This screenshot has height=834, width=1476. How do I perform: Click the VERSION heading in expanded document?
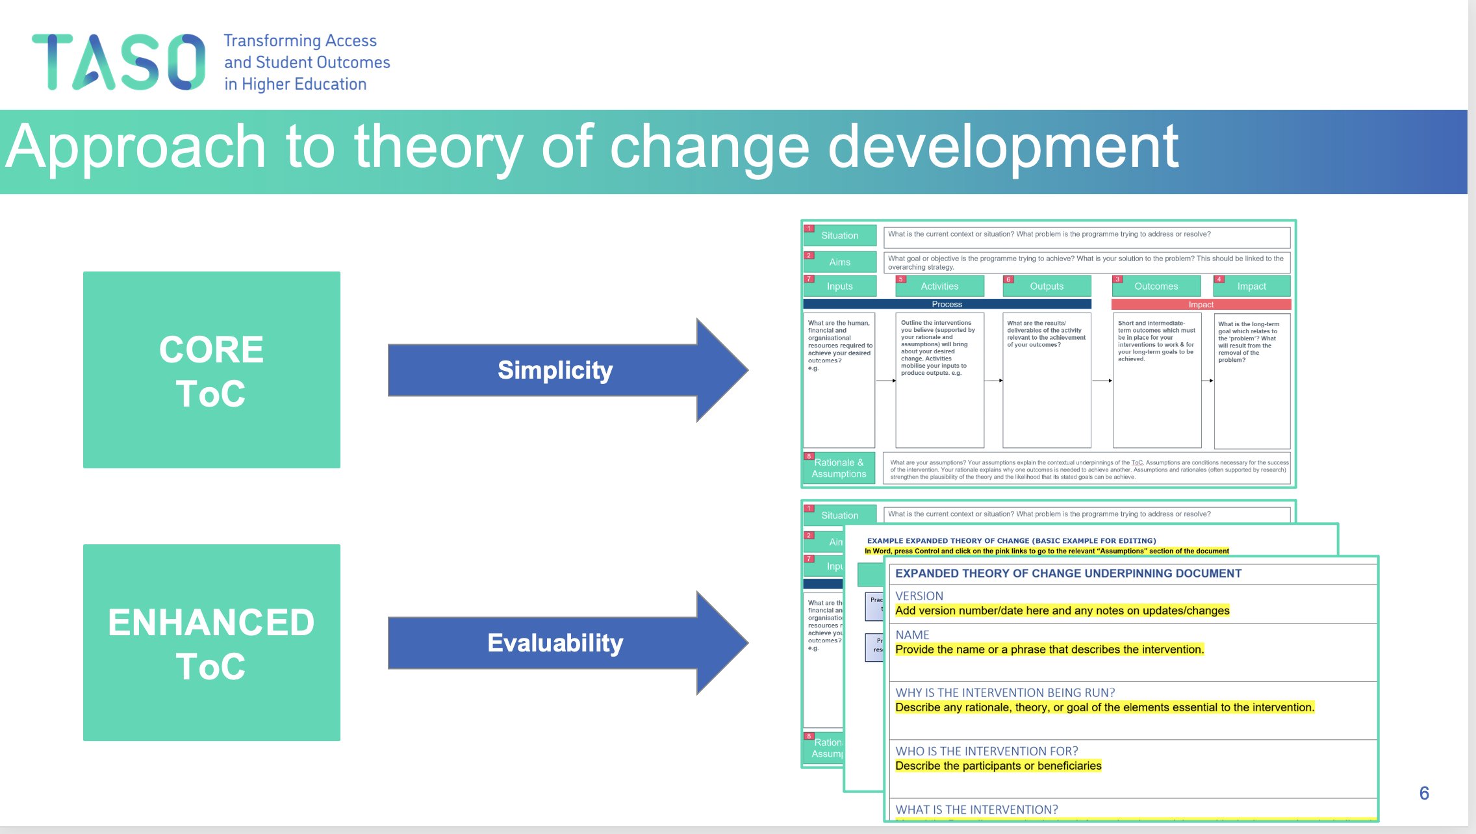tap(919, 596)
